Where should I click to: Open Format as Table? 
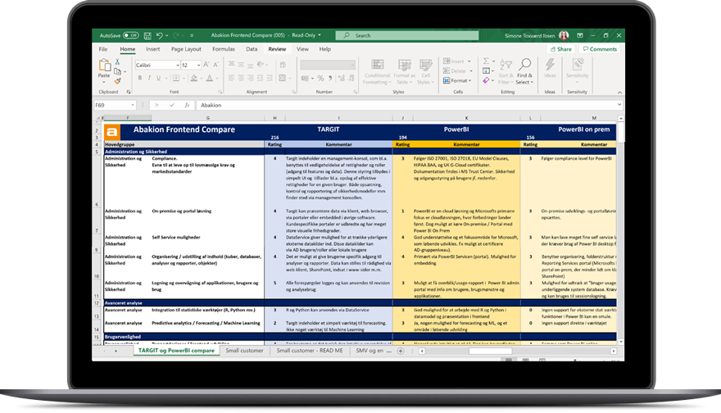(x=404, y=72)
